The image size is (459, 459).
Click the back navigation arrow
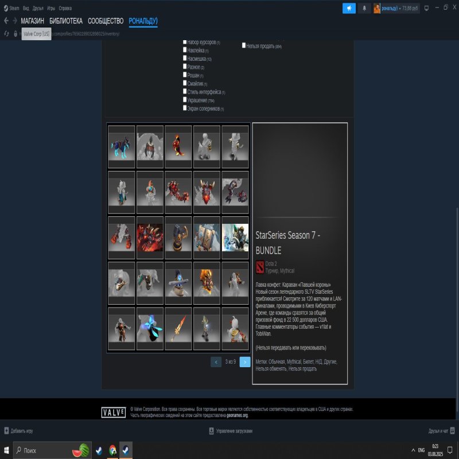pyautogui.click(x=7, y=19)
